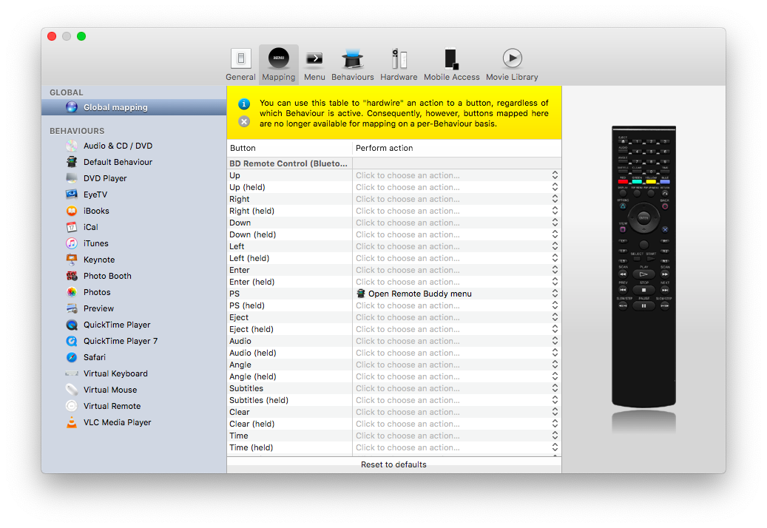Screen dimensions: 767x528
Task: Click the blue info icon in yellow banner
Action: [x=244, y=104]
